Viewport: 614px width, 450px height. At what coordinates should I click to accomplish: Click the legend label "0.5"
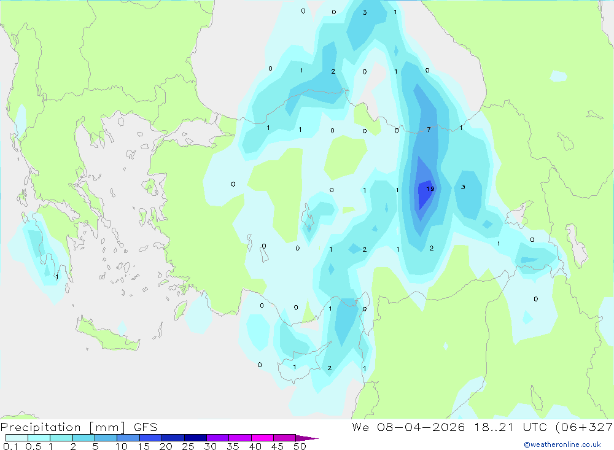coord(33,446)
